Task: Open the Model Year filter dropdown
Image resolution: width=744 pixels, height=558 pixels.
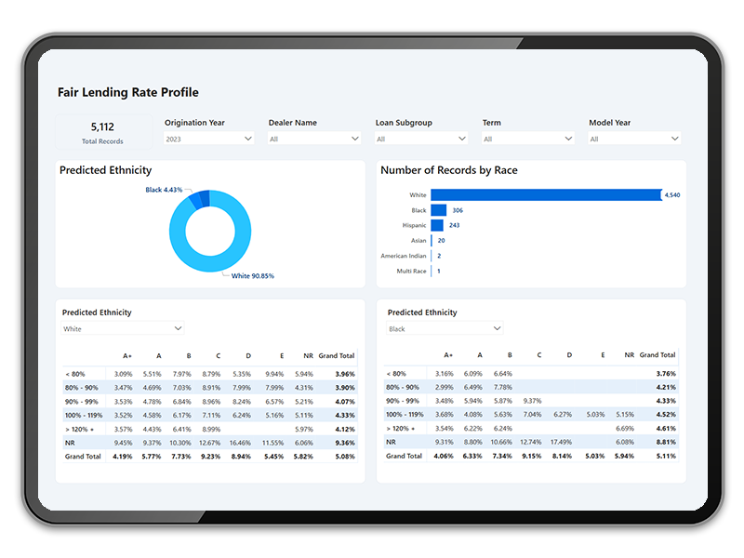Action: click(634, 139)
